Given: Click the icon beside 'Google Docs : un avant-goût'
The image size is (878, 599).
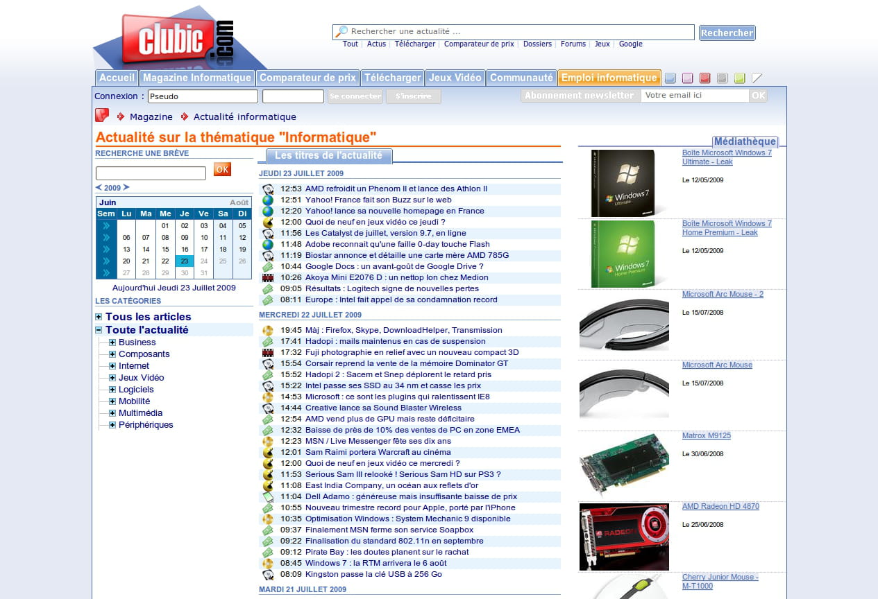Looking at the screenshot, I should 268,266.
